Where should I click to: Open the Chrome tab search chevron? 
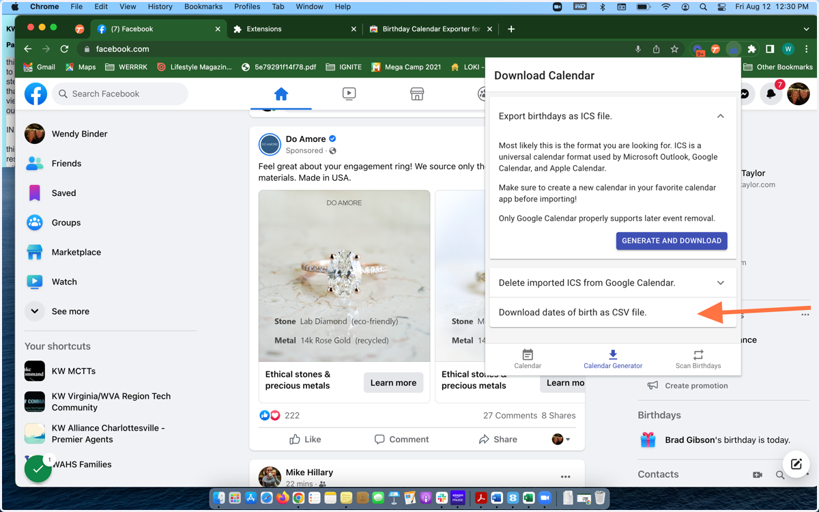(x=806, y=29)
